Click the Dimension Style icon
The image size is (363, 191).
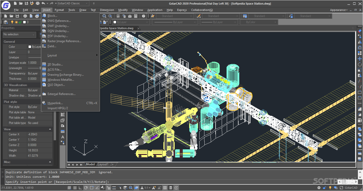tap(199, 16)
